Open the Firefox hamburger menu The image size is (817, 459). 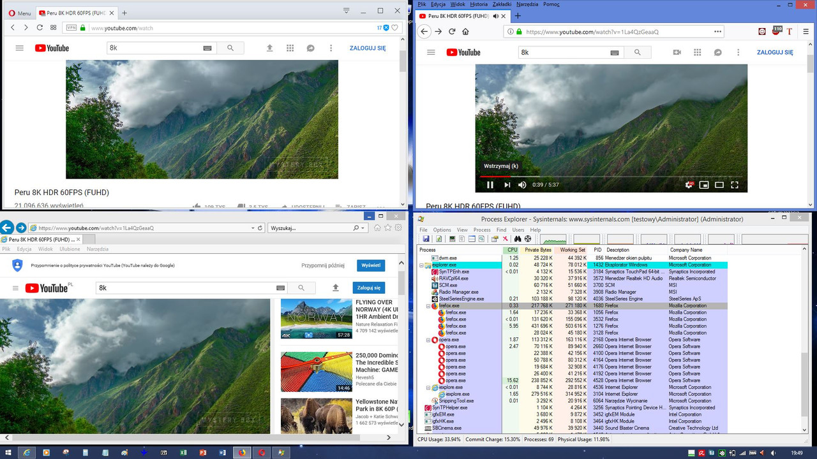click(x=806, y=31)
